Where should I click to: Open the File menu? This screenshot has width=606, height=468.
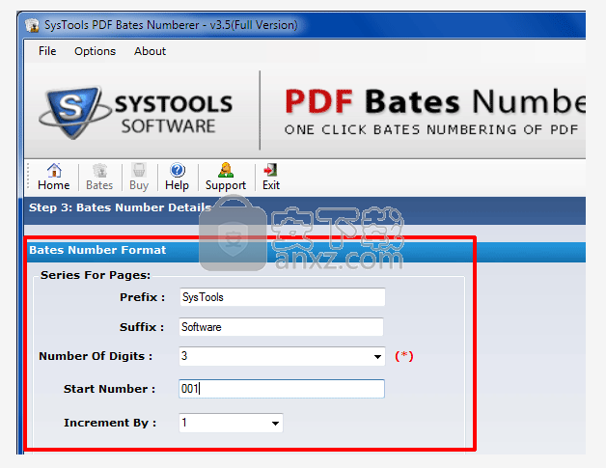click(x=47, y=51)
